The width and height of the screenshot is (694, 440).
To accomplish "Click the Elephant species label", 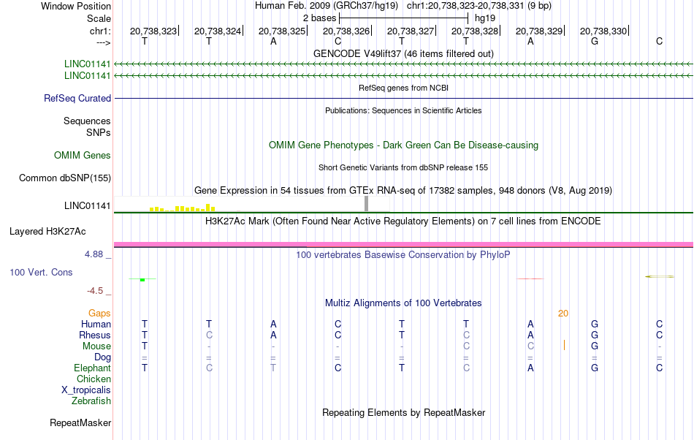I will coord(93,368).
